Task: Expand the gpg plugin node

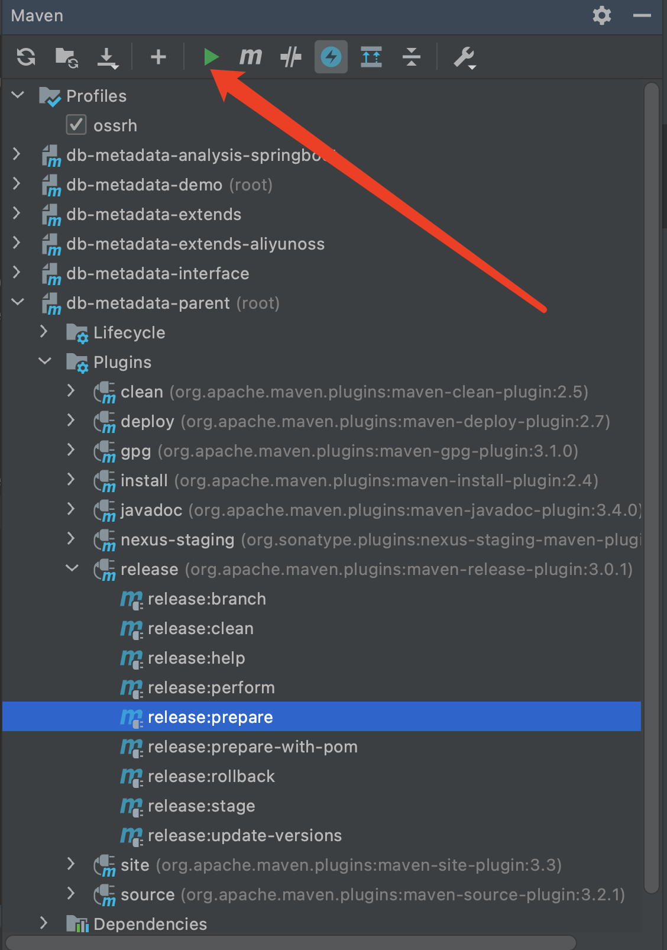Action: (x=71, y=450)
